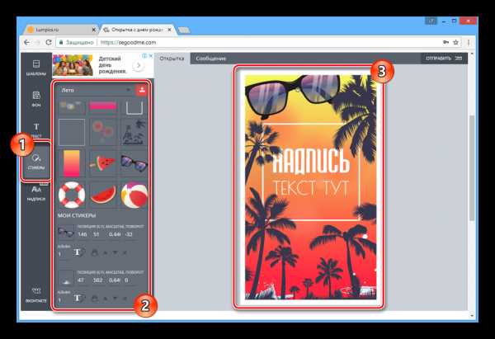Add the first sticker in the top row
This screenshot has height=339, width=495.
(72, 106)
